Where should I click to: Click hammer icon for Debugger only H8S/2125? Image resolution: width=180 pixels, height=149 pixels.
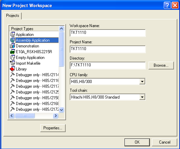(x=13, y=92)
